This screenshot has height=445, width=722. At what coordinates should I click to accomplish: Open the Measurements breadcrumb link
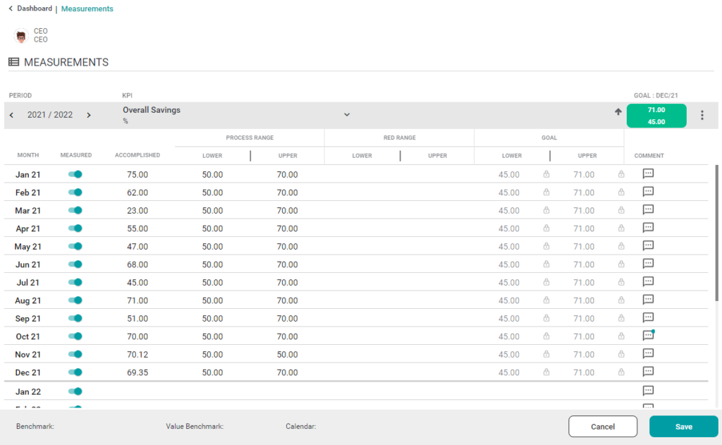(x=87, y=8)
